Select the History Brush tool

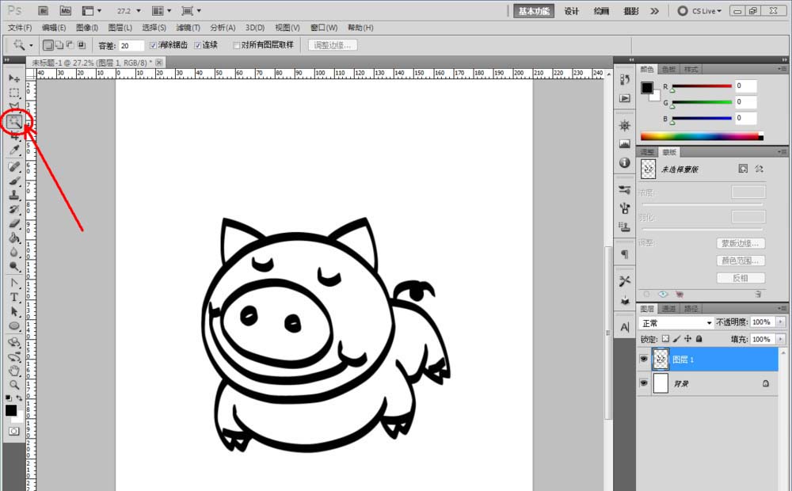pos(14,209)
